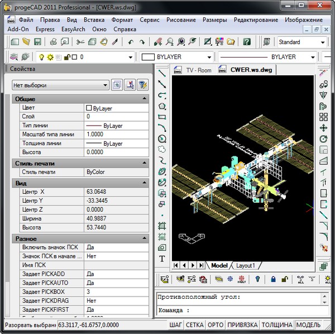Open the Справка menu
This screenshot has height=334, width=335.
tap(125, 29)
